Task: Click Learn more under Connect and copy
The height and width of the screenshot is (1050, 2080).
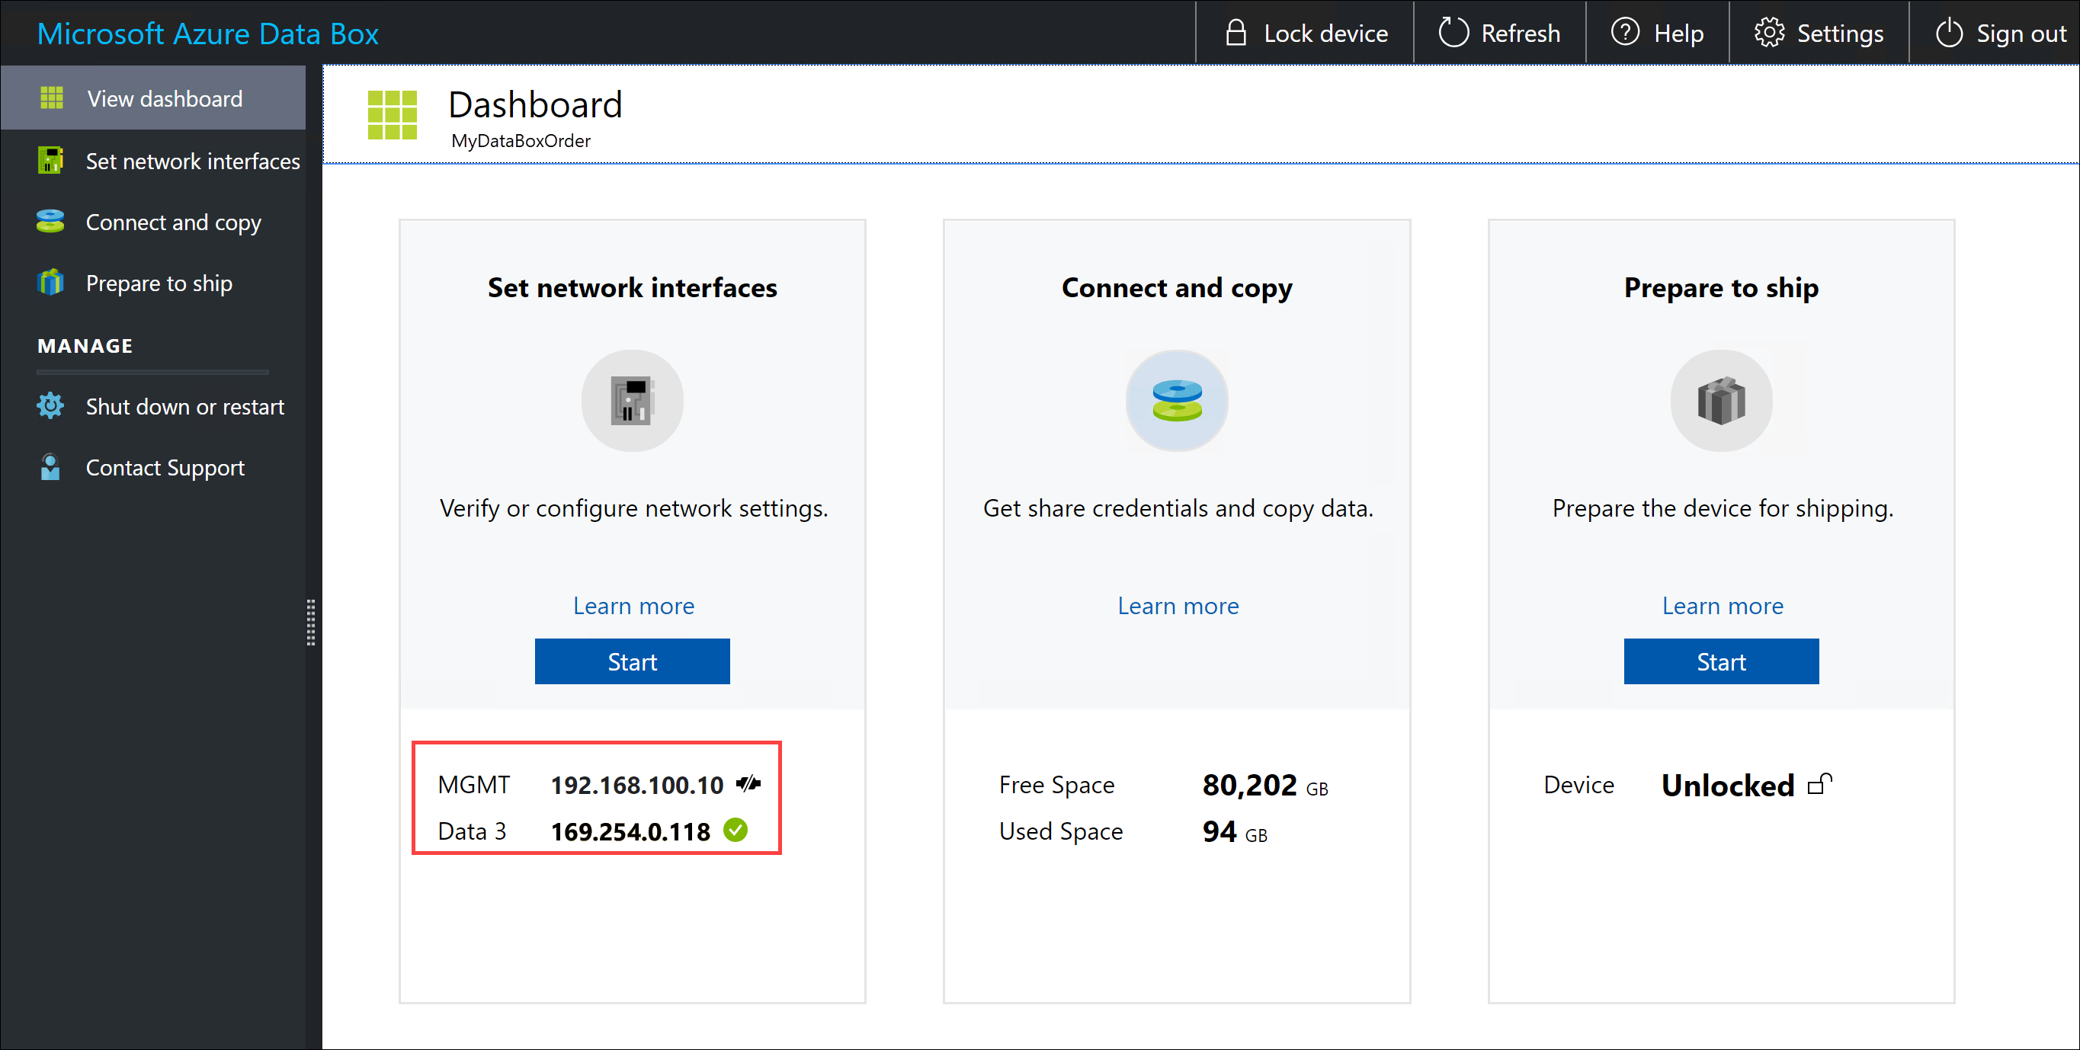Action: (1178, 605)
